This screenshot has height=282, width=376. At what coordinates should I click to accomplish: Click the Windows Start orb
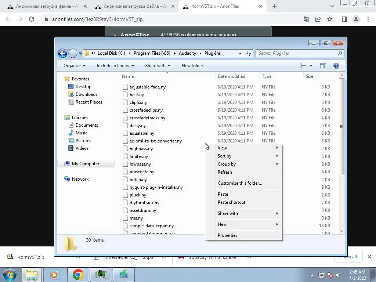[10, 275]
